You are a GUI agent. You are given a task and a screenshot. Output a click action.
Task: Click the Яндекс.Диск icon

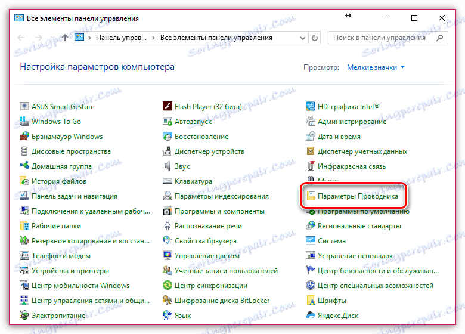[311, 315]
